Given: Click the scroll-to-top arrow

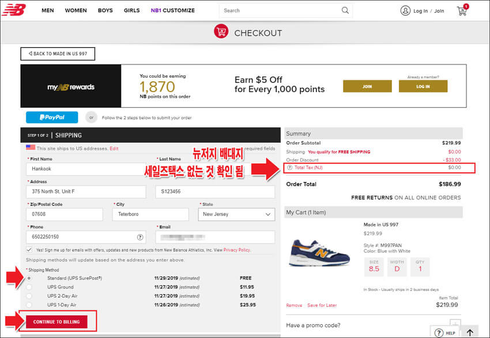Looking at the screenshot, I should (470, 332).
